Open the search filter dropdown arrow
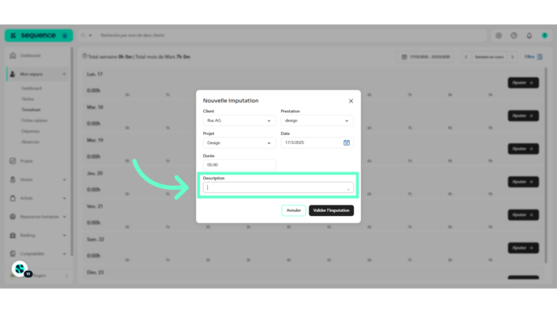 [x=90, y=36]
